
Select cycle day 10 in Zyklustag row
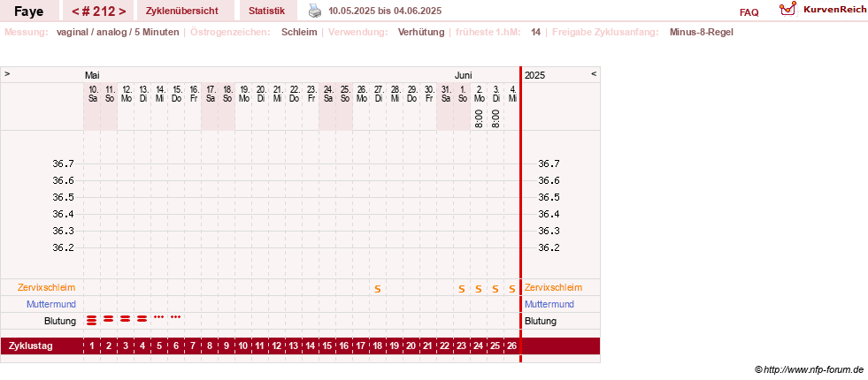click(243, 346)
